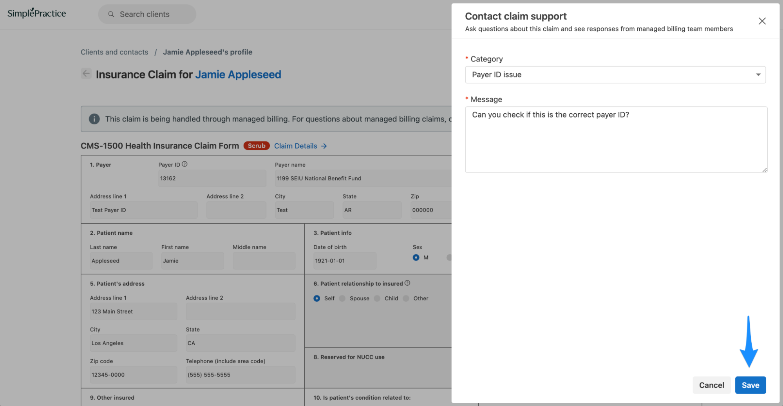Screen dimensions: 783x406
Task: Select Child as patient relationship
Action: tap(377, 298)
